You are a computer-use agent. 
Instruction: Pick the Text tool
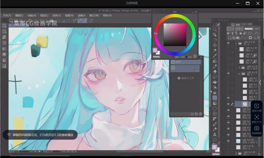[214, 135]
